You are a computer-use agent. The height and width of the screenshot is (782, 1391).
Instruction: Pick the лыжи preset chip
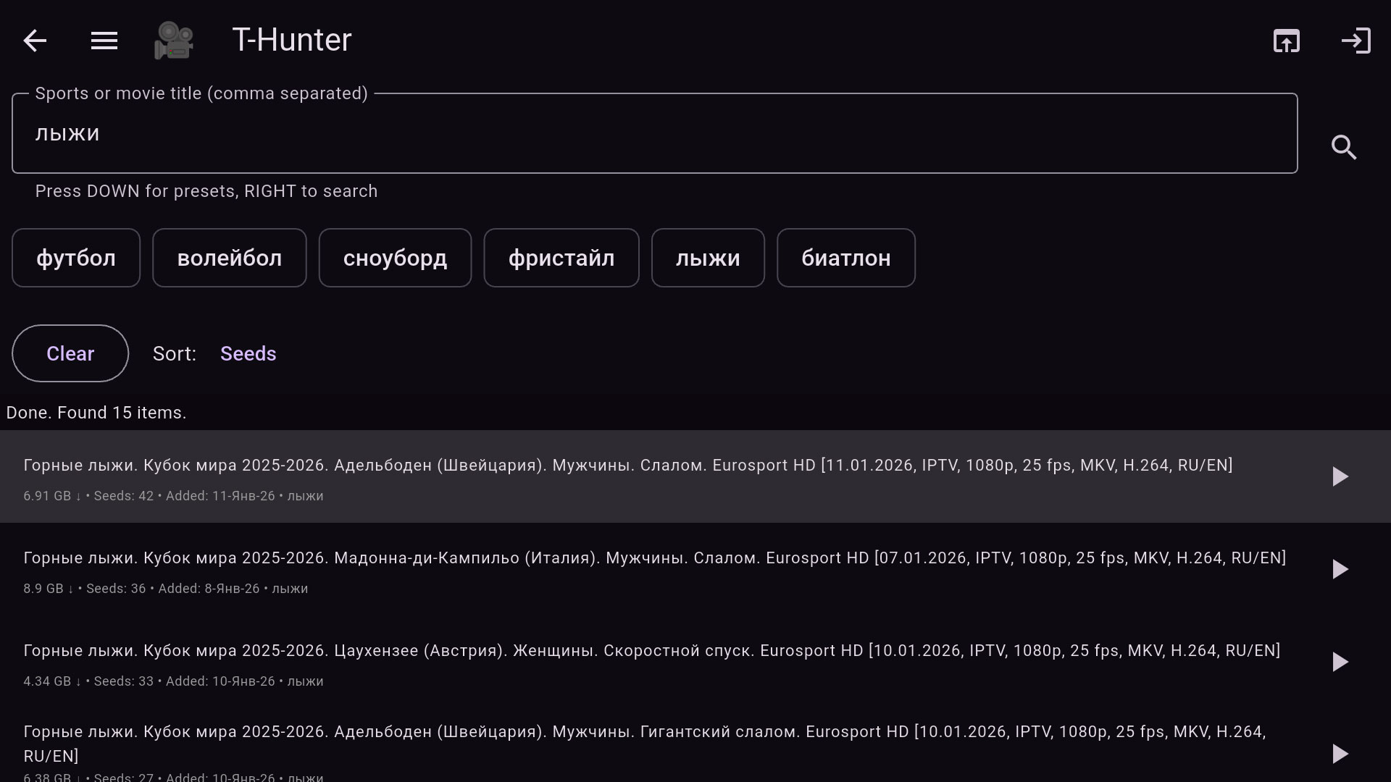708,258
